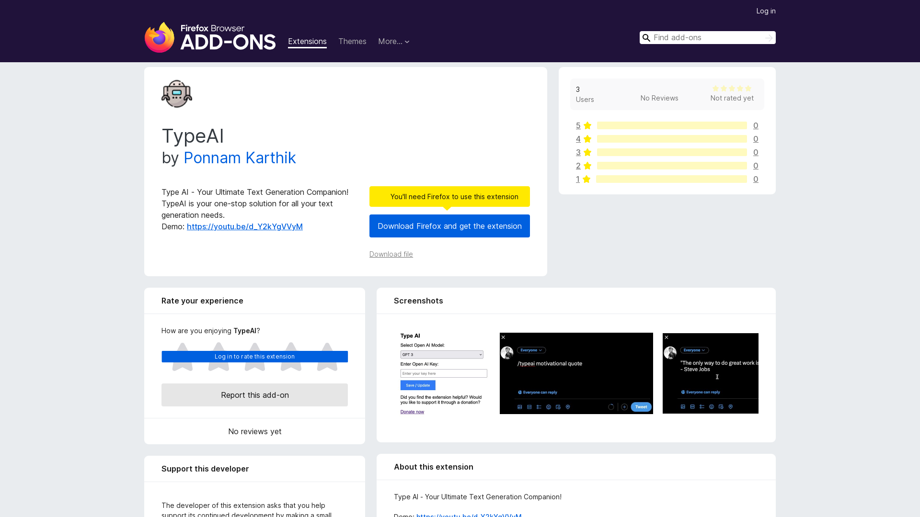920x517 pixels.
Task: Switch to the Themes tab
Action: pos(352,42)
